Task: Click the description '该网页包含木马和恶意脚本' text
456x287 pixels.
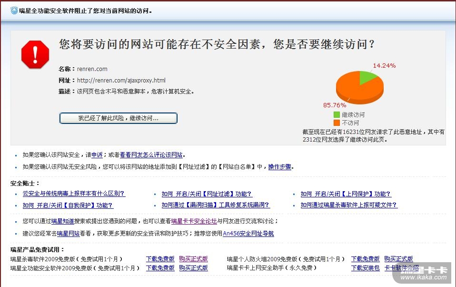Action: tap(111, 92)
